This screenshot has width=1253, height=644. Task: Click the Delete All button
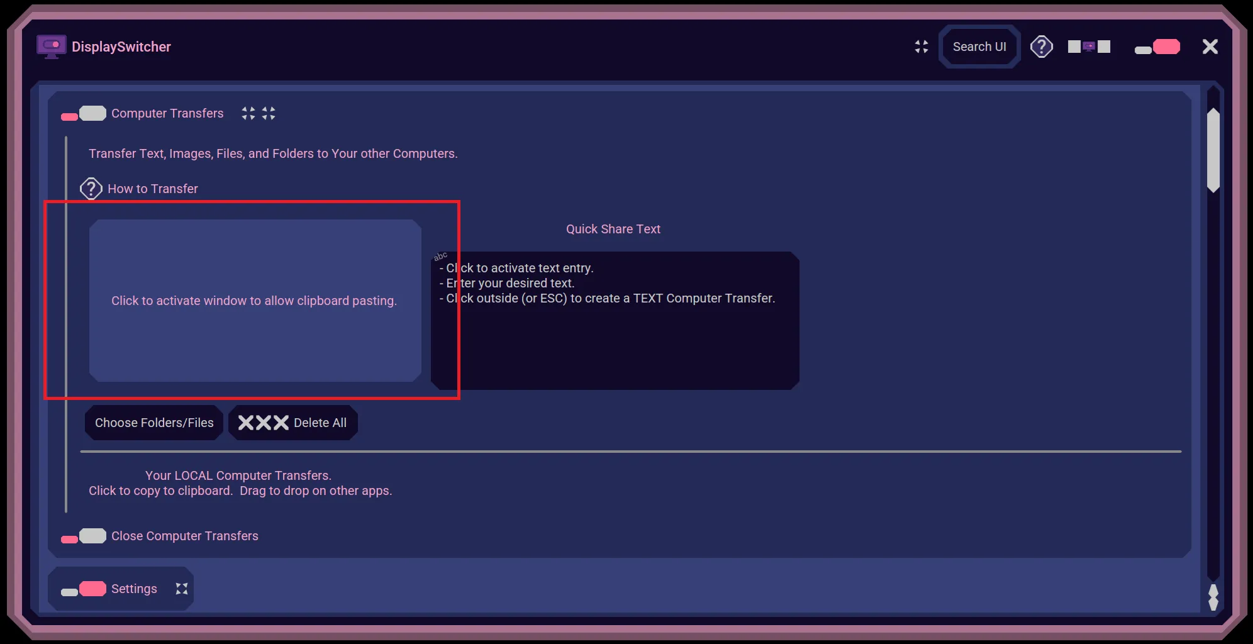(x=293, y=423)
